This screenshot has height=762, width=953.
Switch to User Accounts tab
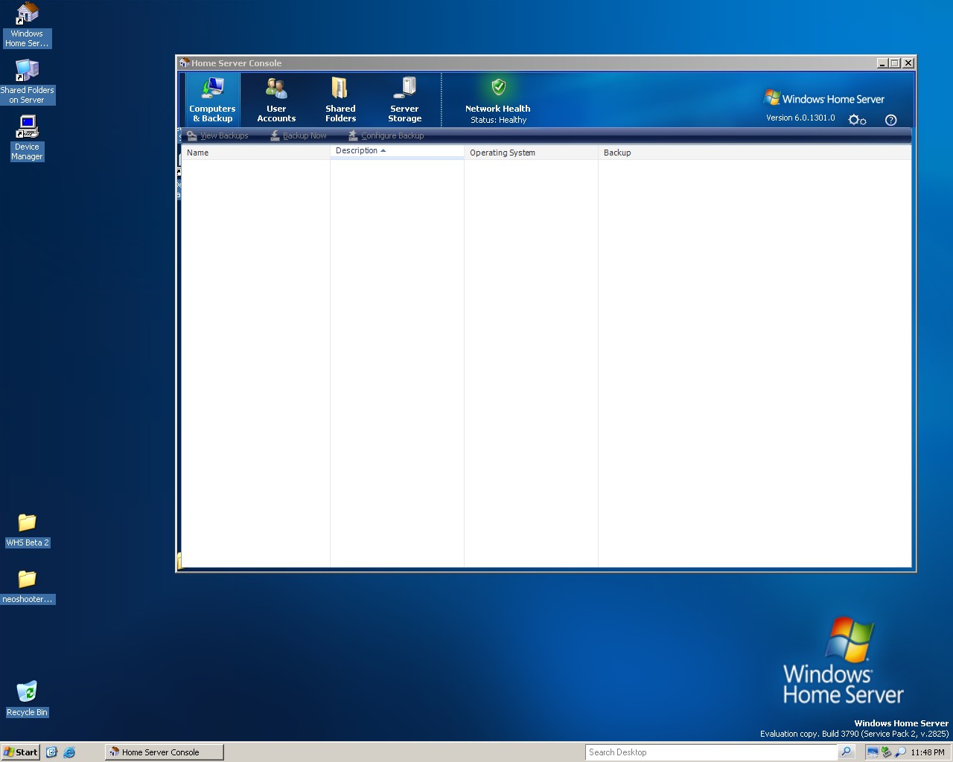tap(276, 99)
